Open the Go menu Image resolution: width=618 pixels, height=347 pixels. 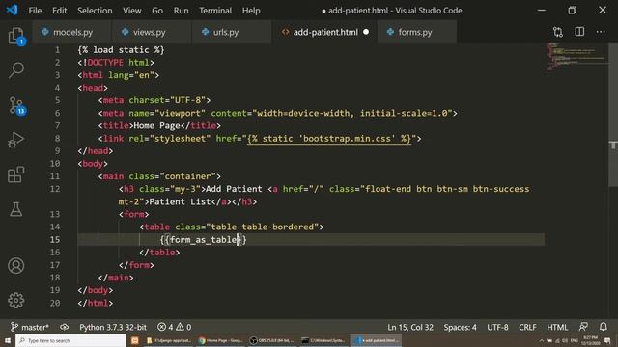[157, 11]
